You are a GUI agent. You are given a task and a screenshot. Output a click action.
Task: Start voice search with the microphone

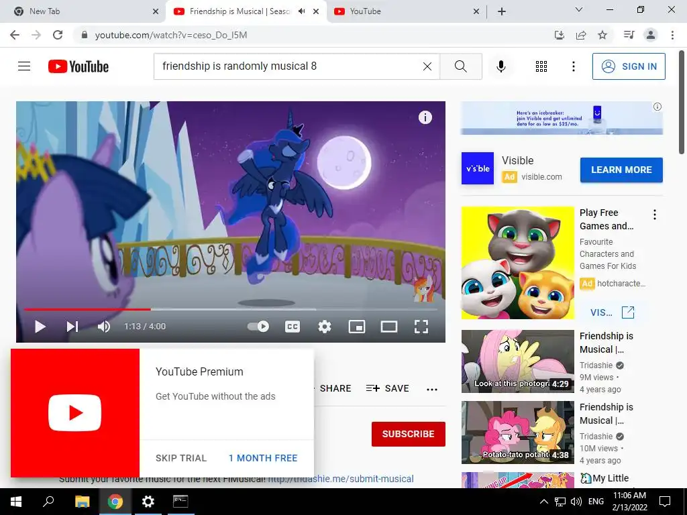[x=501, y=66]
